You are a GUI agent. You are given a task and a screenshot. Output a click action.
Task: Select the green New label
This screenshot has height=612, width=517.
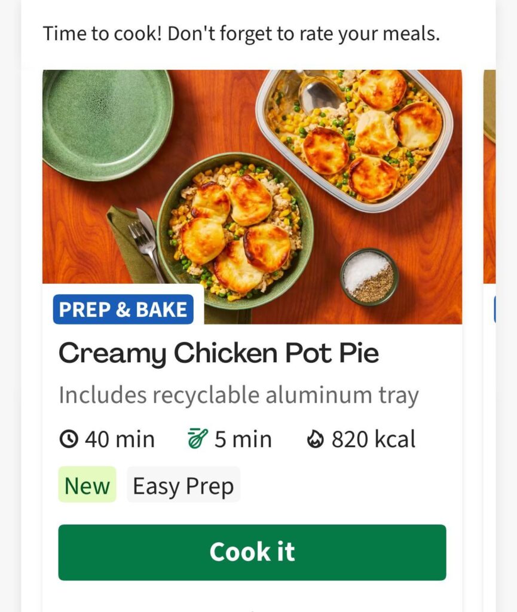click(87, 485)
